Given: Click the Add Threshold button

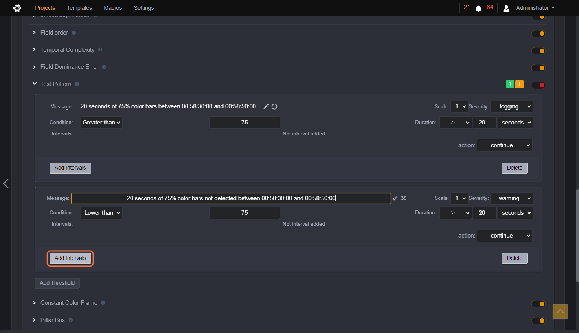Looking at the screenshot, I should click(x=57, y=283).
